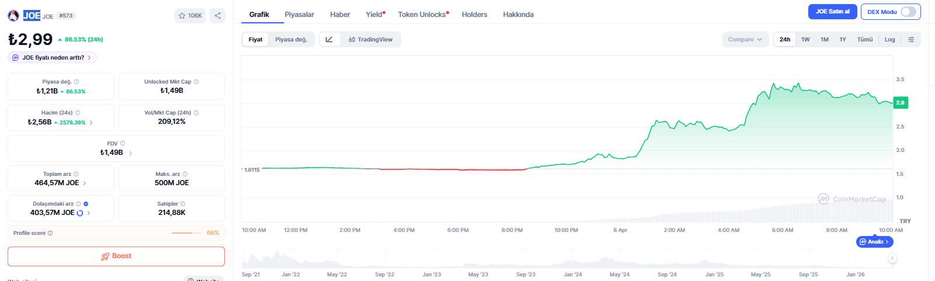The image size is (935, 281).
Task: Click the verified badge by Dolaşımdaki arz
Action: click(86, 204)
